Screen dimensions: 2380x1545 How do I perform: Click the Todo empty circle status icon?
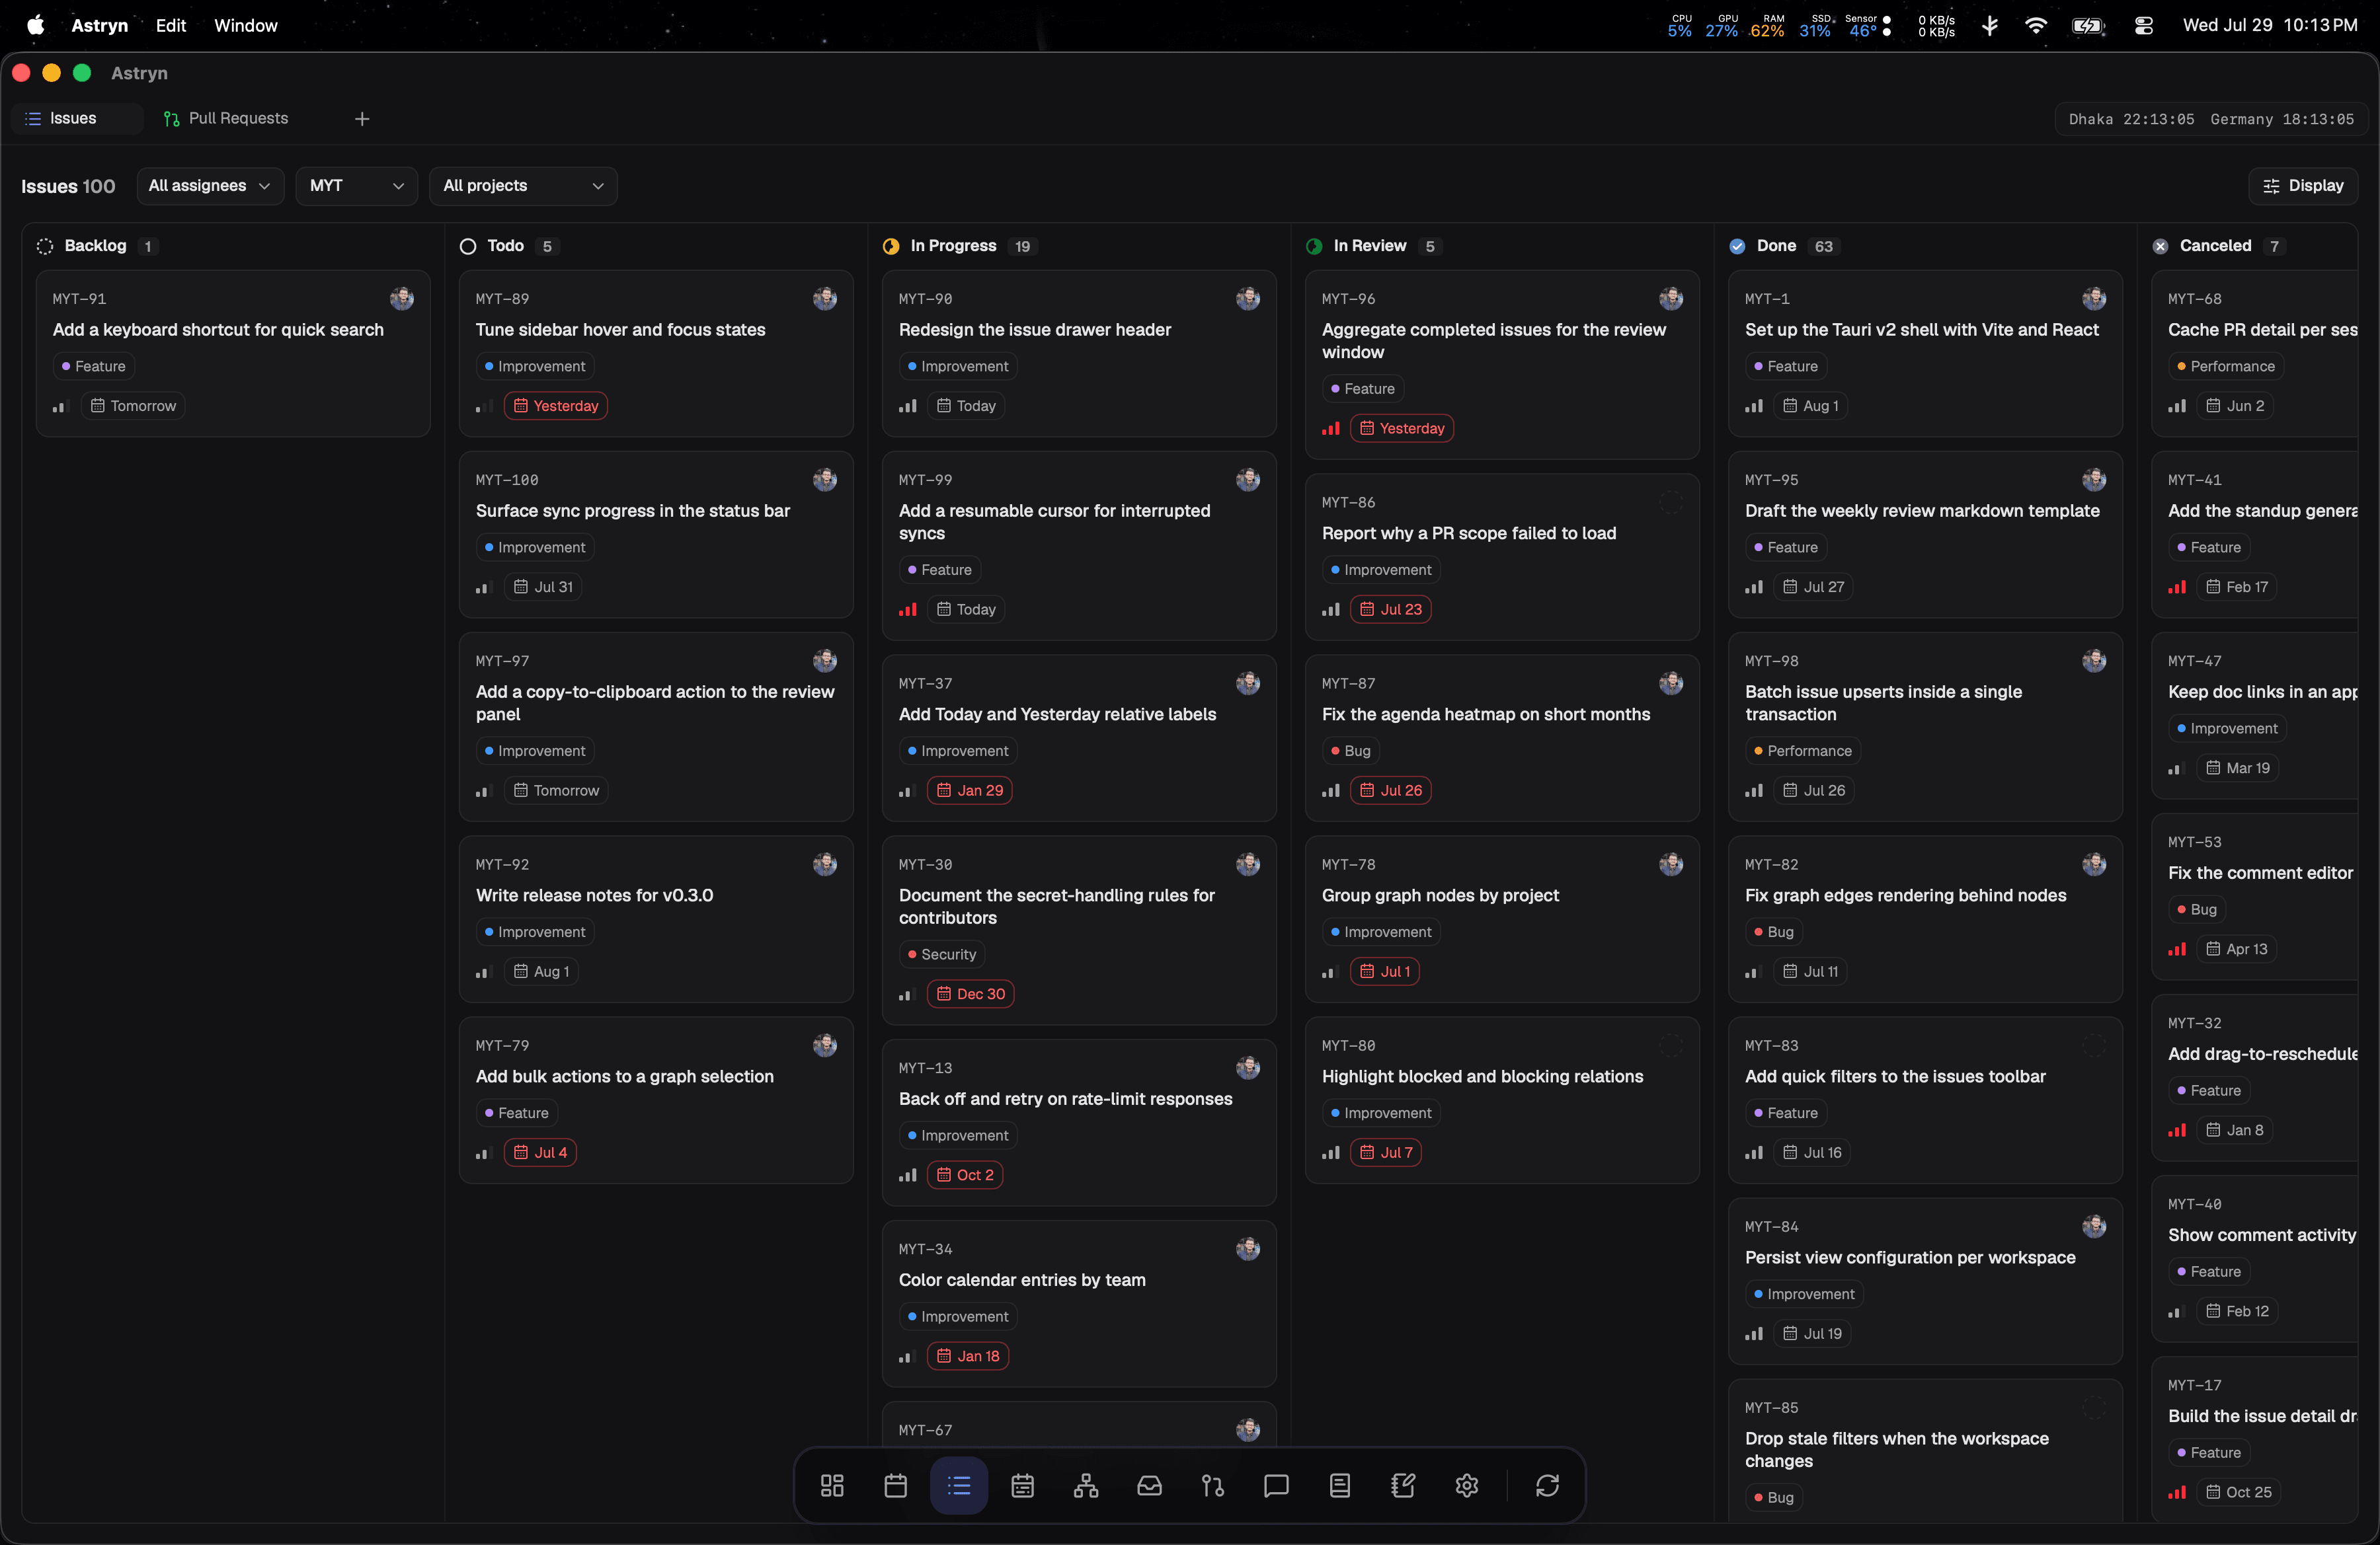point(468,247)
